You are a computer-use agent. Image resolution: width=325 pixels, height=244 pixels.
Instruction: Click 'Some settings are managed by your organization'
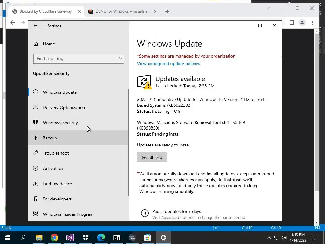186,56
